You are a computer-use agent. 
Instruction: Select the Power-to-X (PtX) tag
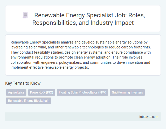point(41,92)
